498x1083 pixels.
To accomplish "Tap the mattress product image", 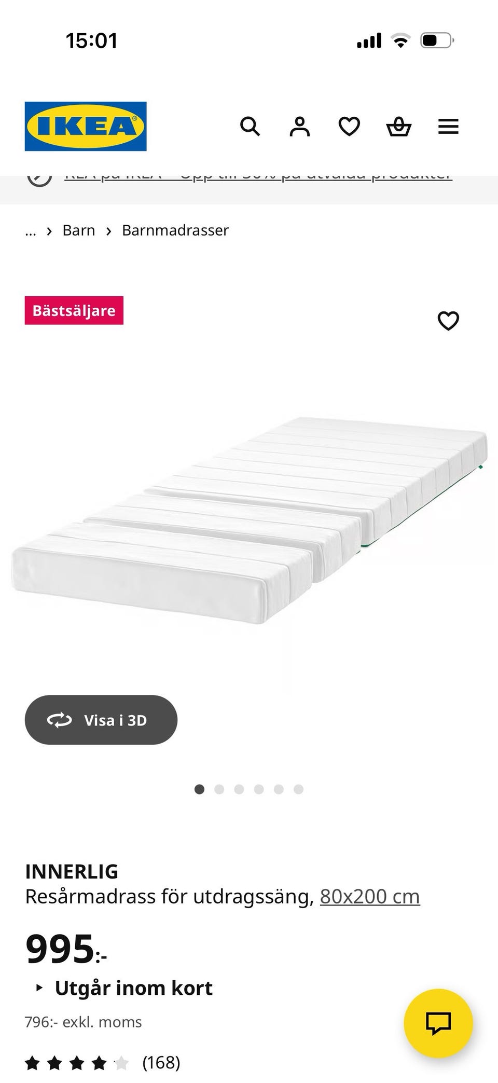I will pos(249,519).
